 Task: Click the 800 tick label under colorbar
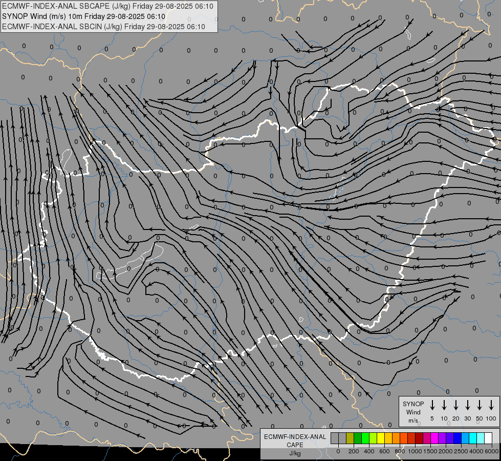click(x=400, y=451)
